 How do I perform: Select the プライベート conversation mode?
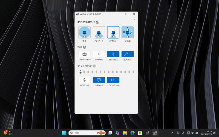[99, 32]
